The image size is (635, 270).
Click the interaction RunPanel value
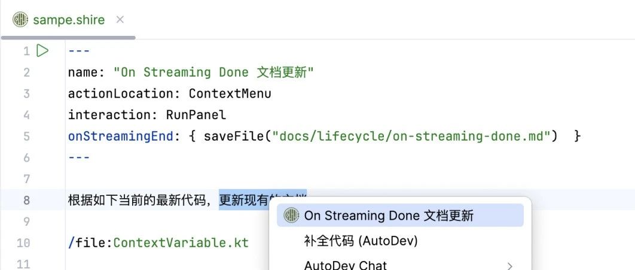coord(196,115)
